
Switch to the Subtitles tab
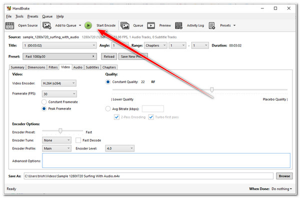click(x=92, y=67)
